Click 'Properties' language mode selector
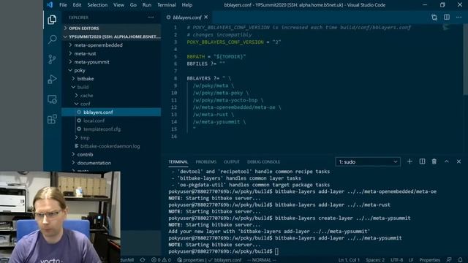The height and width of the screenshot is (263, 468). 430,260
